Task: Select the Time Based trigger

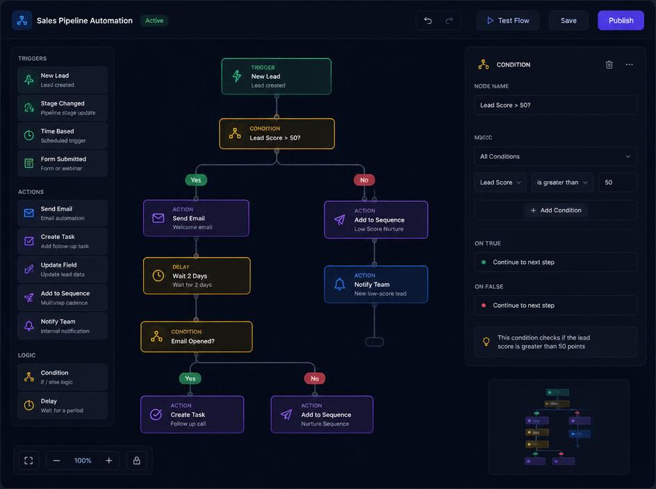Action: (63, 135)
